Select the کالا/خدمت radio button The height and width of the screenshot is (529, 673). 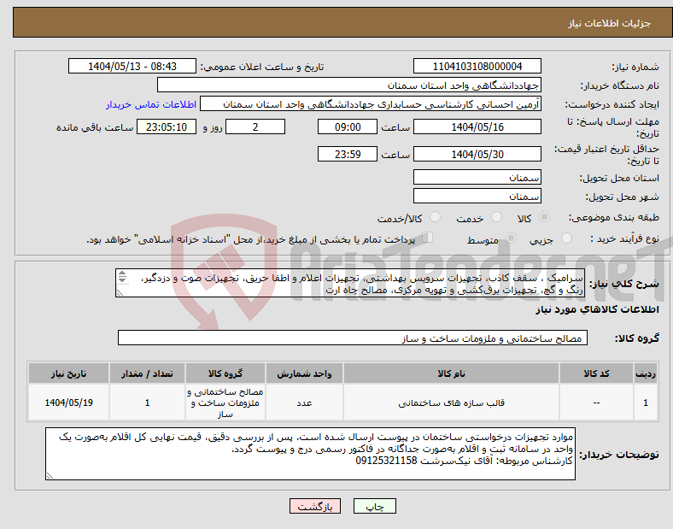pyautogui.click(x=435, y=217)
